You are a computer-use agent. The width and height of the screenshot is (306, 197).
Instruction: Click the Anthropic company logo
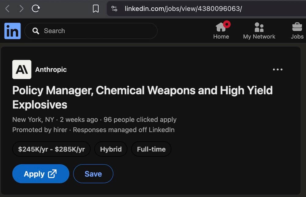22,69
